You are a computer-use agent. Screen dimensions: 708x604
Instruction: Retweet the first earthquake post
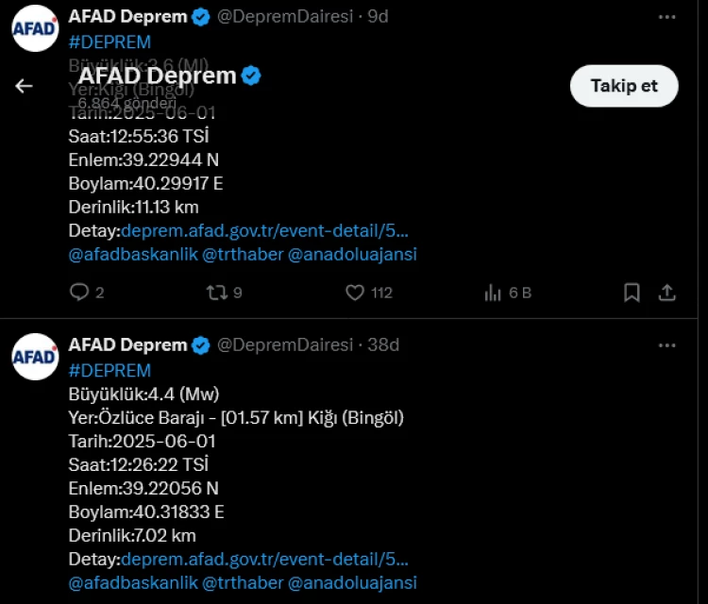(x=216, y=293)
